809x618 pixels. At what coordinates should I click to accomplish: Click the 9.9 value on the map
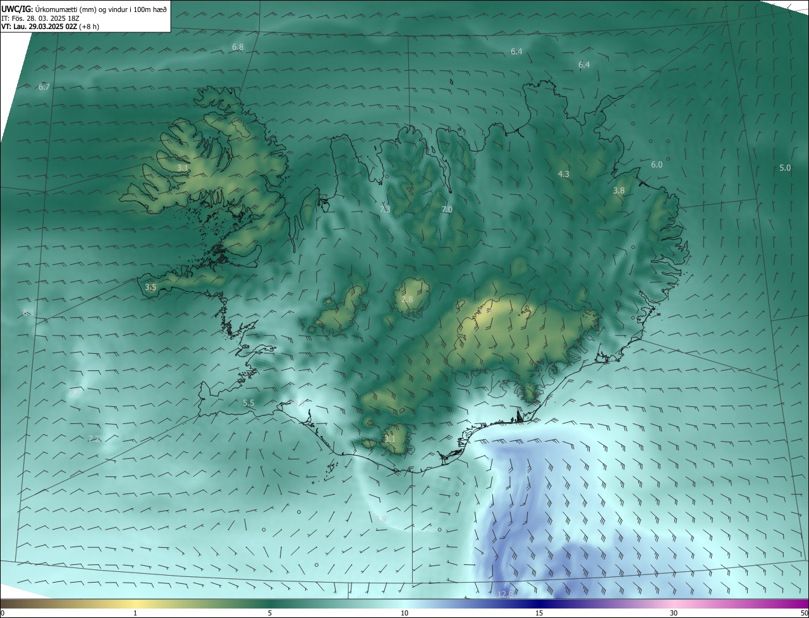[x=380, y=519]
